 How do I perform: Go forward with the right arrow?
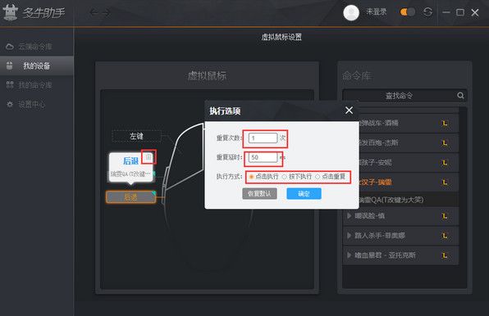coord(106,12)
